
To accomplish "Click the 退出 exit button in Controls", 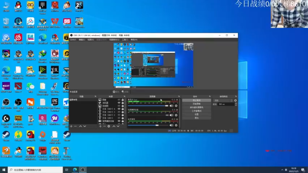I will tap(197, 118).
